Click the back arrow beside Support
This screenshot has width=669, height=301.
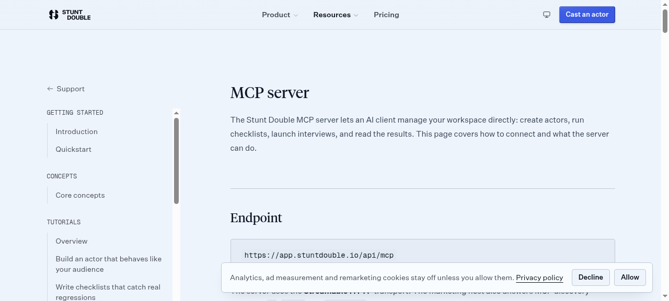[x=50, y=89]
